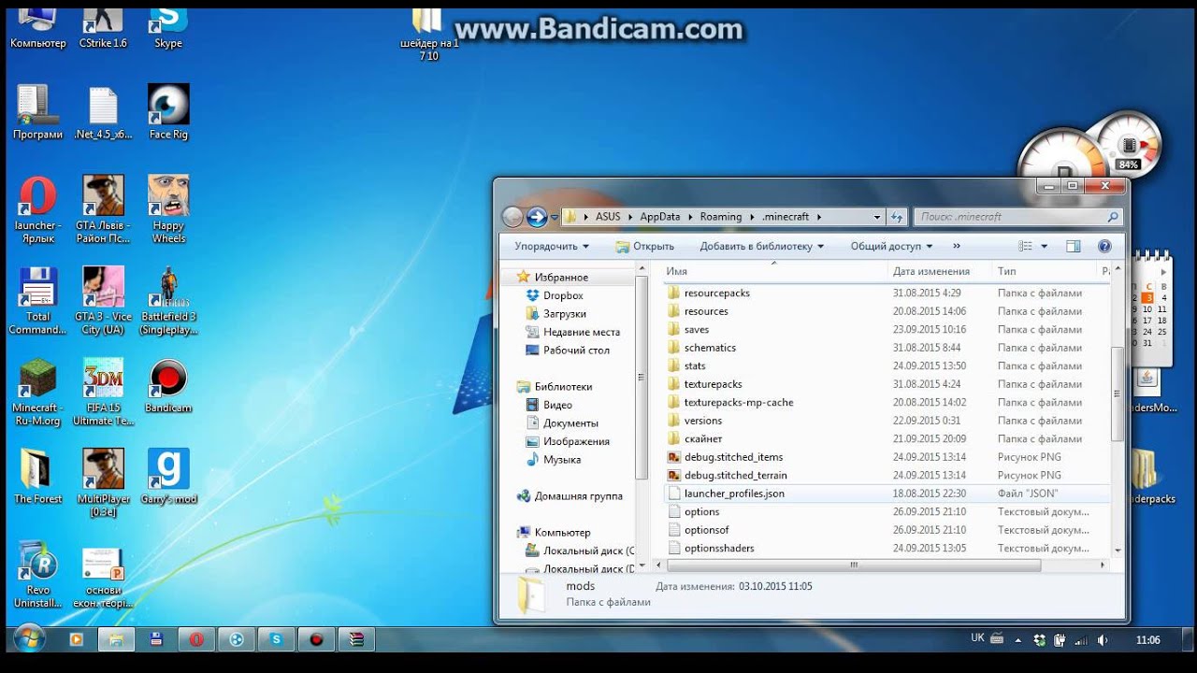
Task: Click the Explorer back navigation arrow
Action: [512, 217]
